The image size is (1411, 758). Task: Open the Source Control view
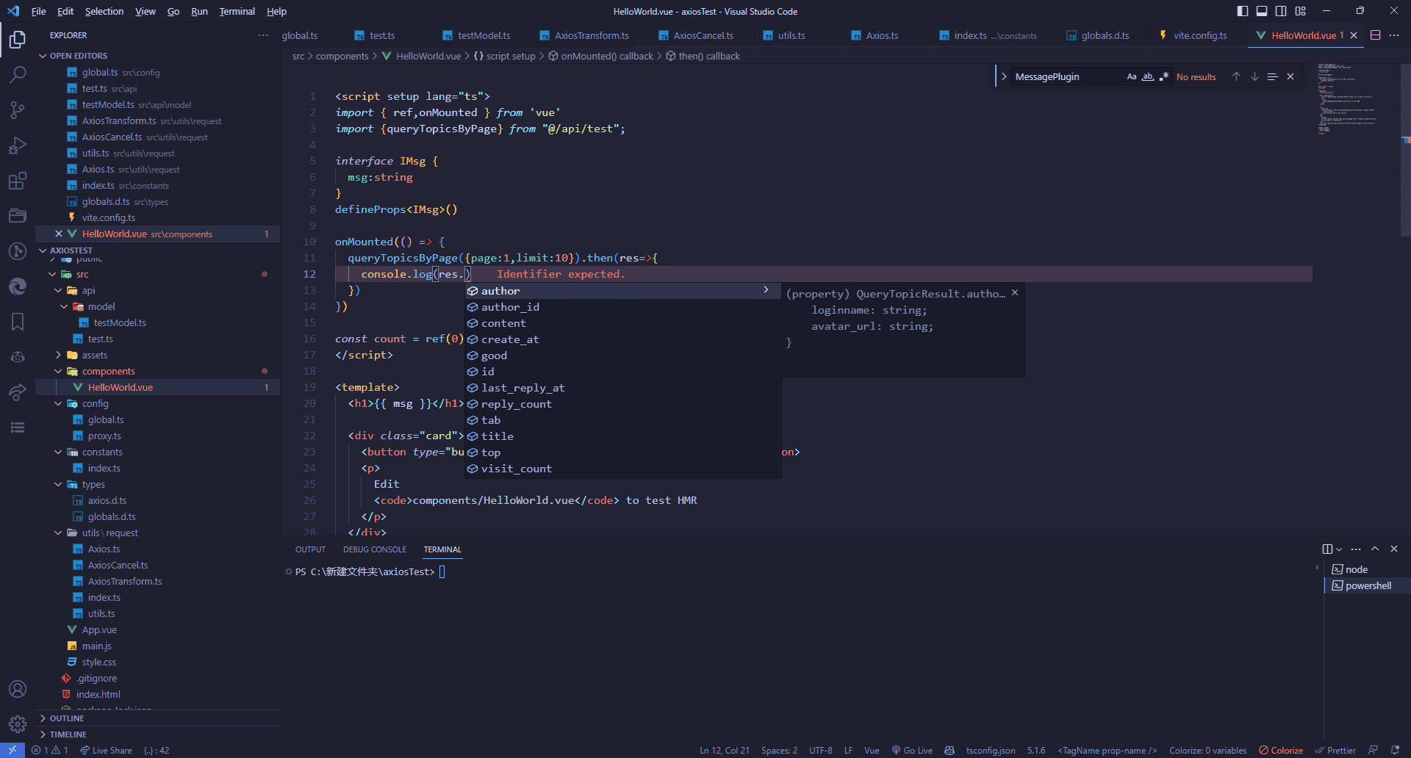[x=18, y=109]
